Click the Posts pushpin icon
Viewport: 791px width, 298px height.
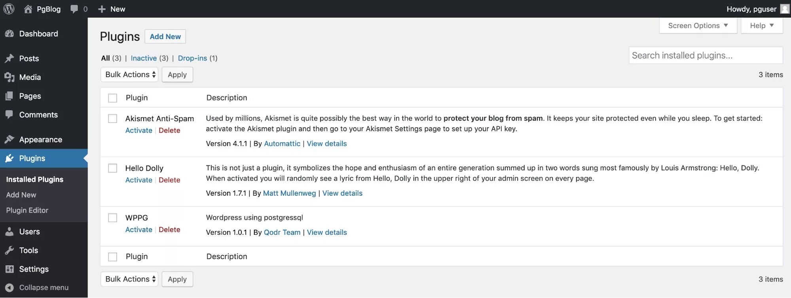(9, 58)
